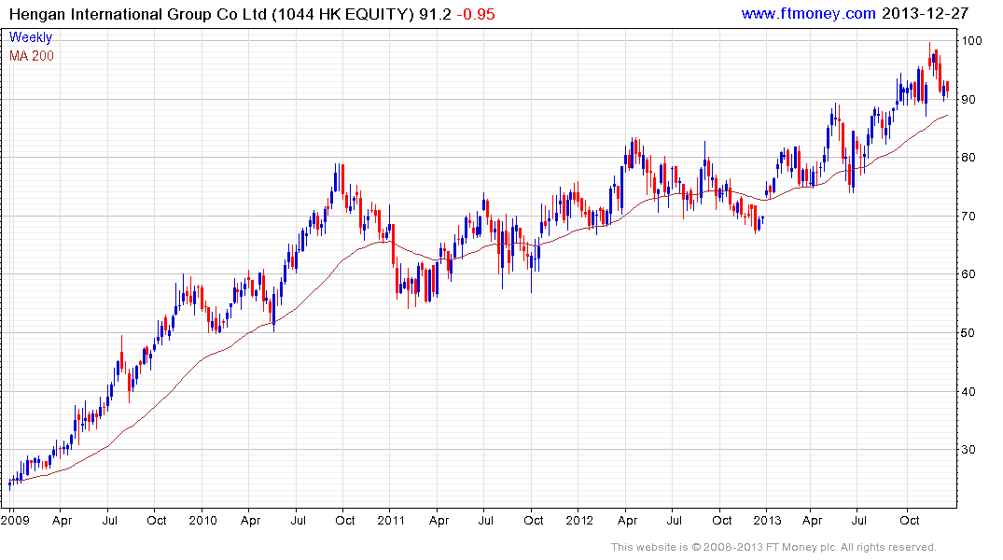This screenshot has height=560, width=1003.
Task: Click the 2010 year axis label
Action: 202,520
